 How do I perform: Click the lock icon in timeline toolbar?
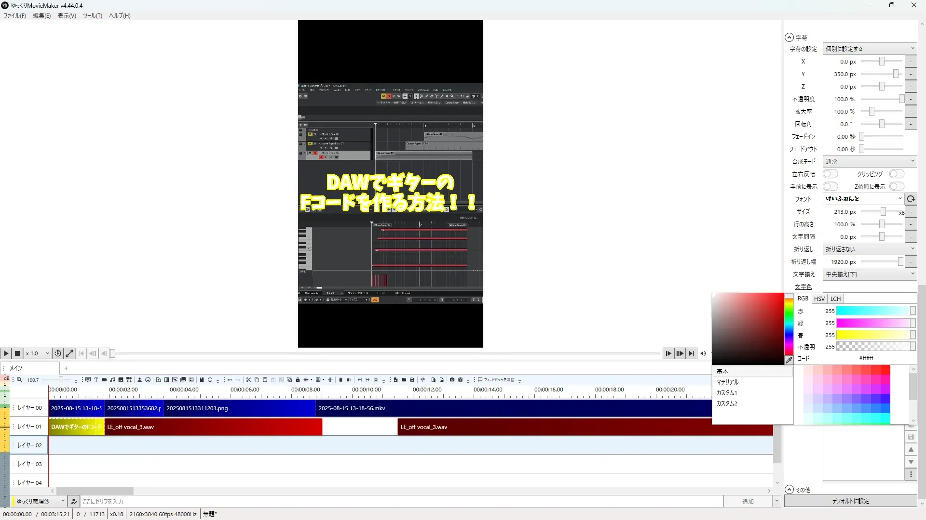point(298,380)
